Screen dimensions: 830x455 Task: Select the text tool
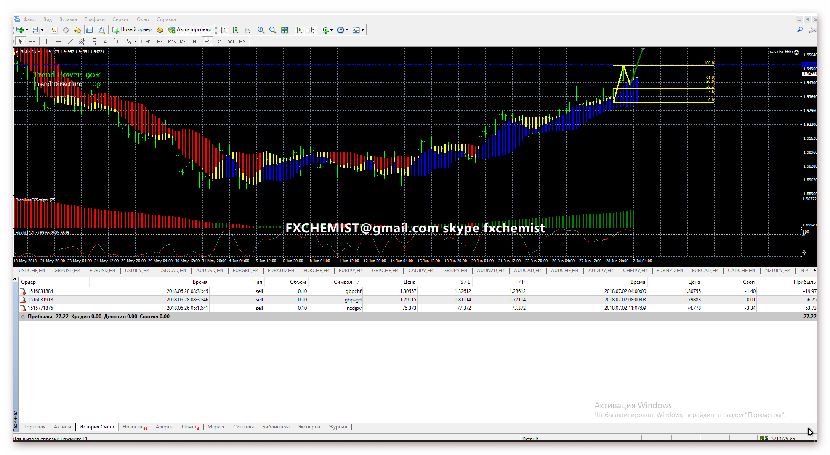(x=105, y=41)
